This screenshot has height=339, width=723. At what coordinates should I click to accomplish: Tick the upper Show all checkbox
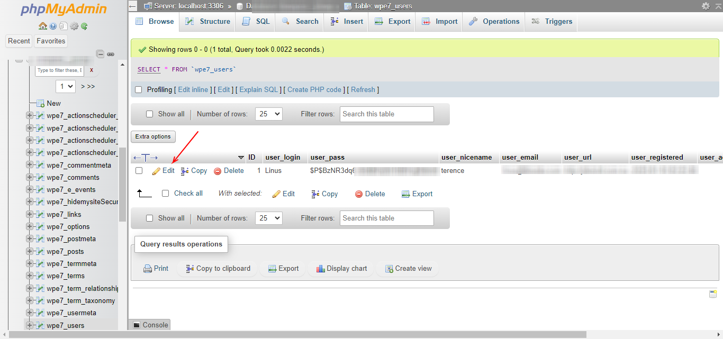(x=149, y=114)
